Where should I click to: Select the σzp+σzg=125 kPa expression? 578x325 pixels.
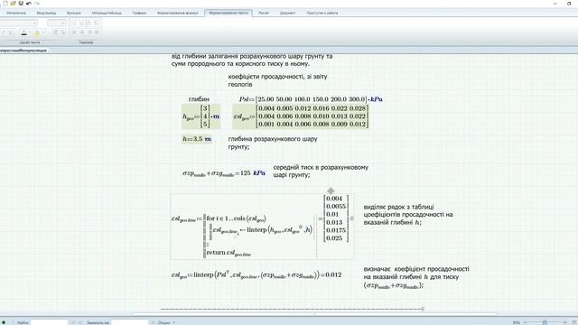click(224, 173)
